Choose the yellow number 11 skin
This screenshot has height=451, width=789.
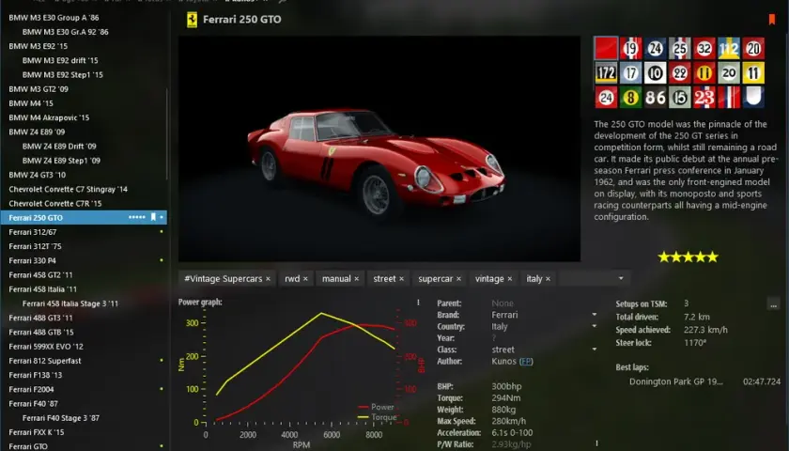[x=753, y=73]
